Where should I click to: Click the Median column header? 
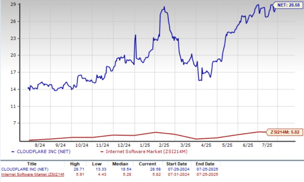[x=120, y=164]
